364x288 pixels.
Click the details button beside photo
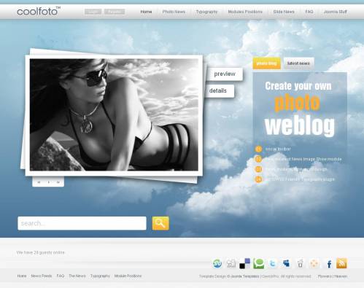pos(219,90)
